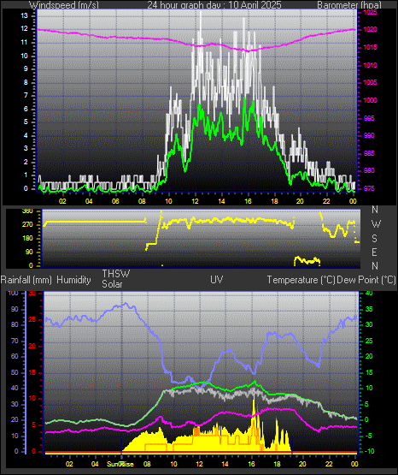Image resolution: width=398 pixels, height=475 pixels.
Task: Click the "Rainfall (mm)" label
Action: (x=26, y=280)
